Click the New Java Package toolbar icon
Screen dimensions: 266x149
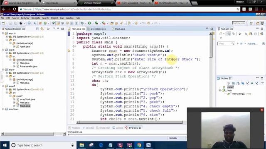pyautogui.click(x=40, y=23)
